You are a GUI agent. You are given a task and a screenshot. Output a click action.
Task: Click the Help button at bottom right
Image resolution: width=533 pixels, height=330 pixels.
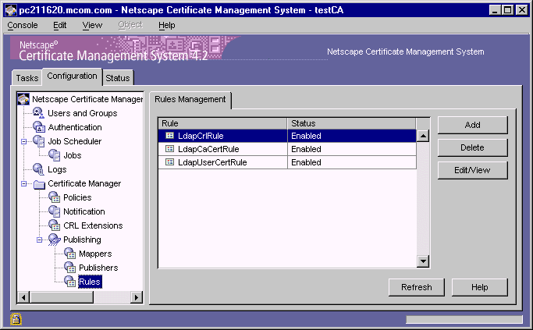[x=480, y=287]
